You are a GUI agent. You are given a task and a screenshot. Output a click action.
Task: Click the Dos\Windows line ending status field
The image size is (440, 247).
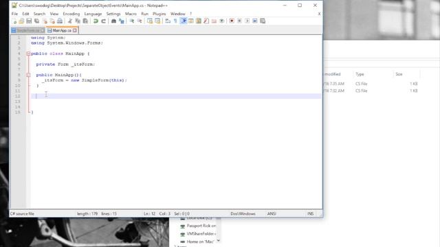coord(243,213)
